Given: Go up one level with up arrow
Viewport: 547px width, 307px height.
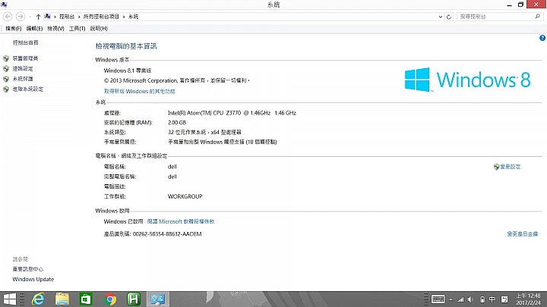Looking at the screenshot, I should coord(38,17).
